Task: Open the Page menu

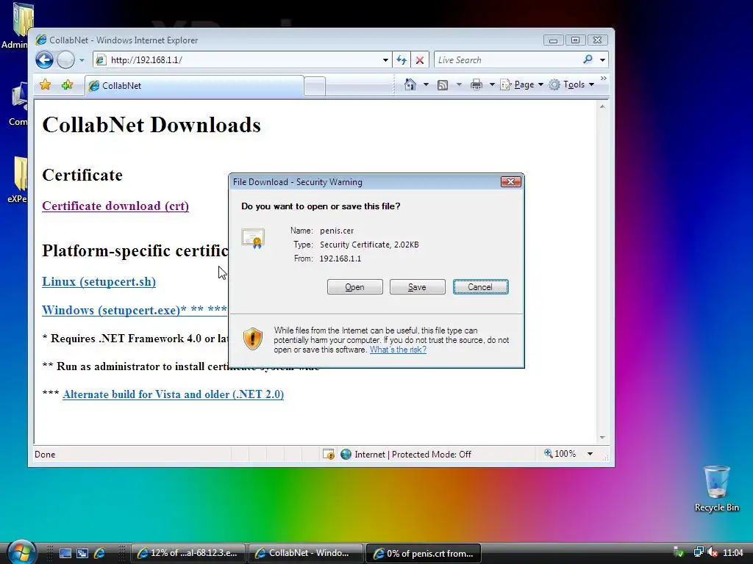Action: coord(521,84)
